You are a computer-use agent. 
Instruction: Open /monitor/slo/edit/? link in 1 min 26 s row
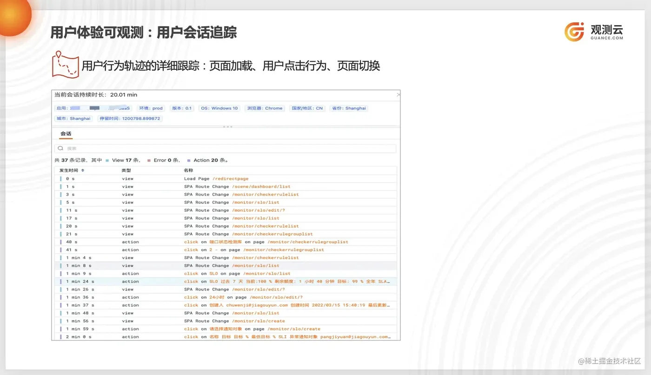click(259, 289)
